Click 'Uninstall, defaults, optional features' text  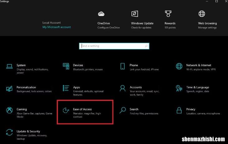tap(88, 93)
